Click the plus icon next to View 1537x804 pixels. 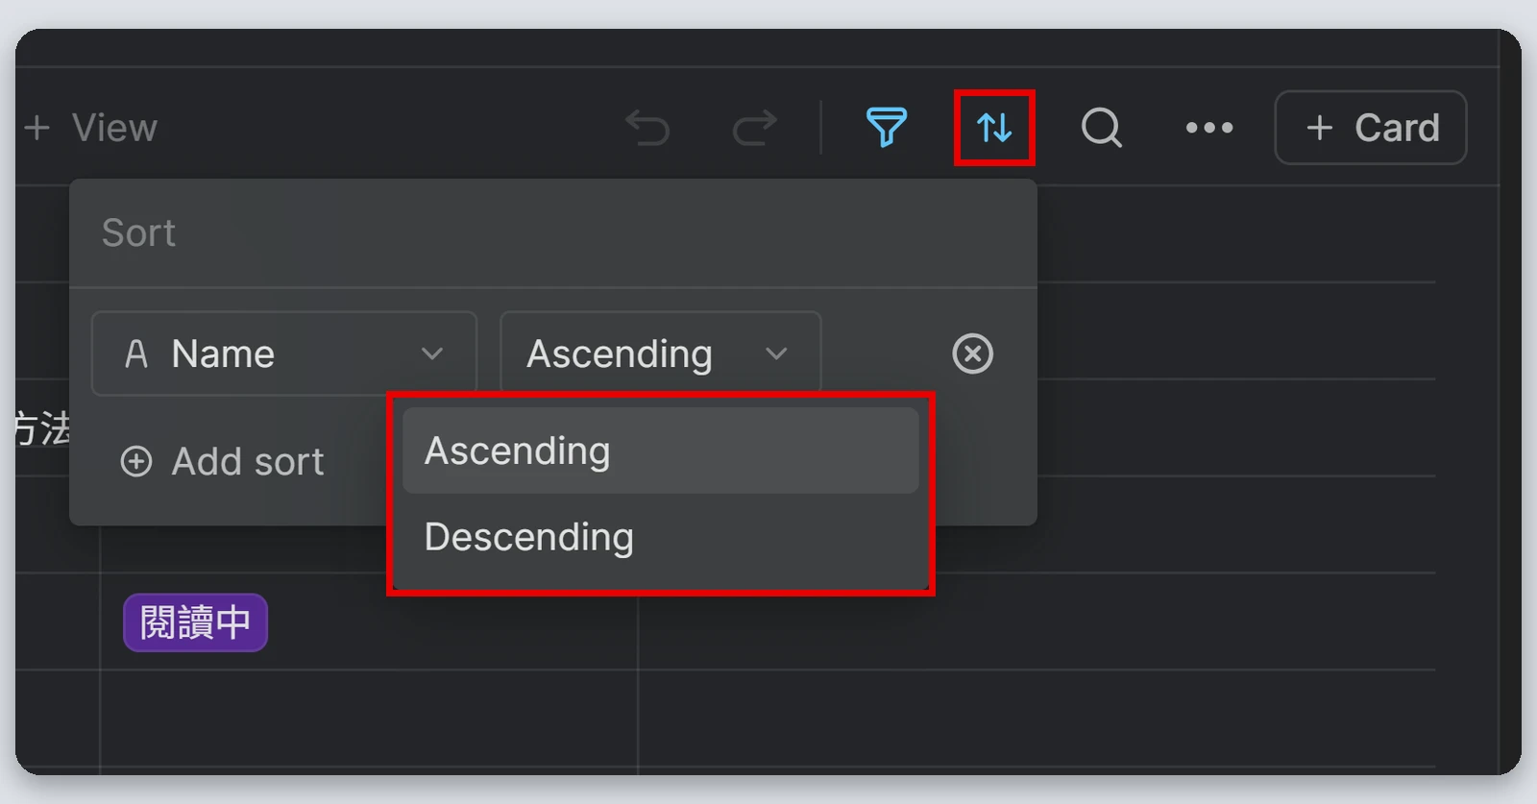coord(37,128)
